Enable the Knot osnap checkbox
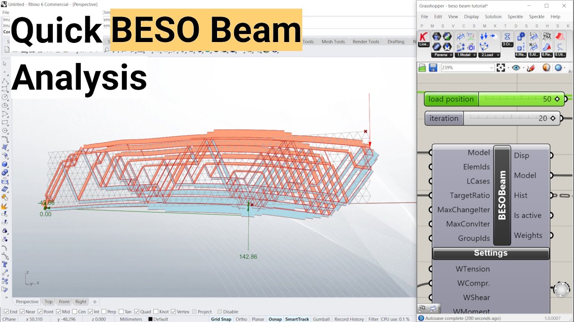This screenshot has height=322, width=574. [x=156, y=312]
